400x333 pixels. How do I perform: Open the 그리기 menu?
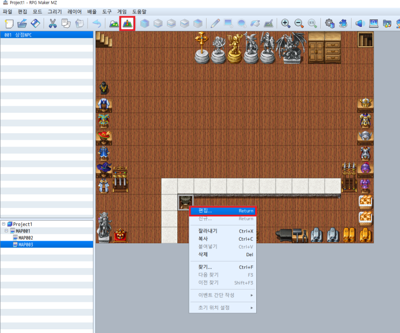(54, 12)
